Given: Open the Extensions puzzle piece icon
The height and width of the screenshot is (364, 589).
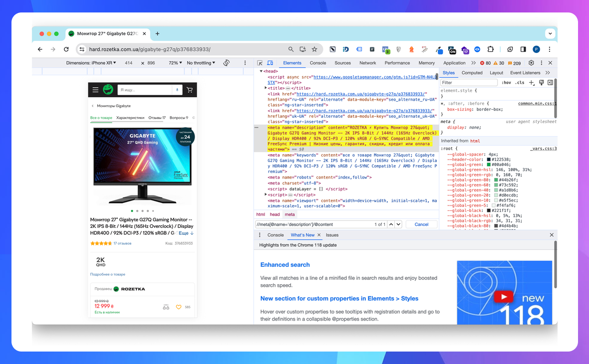Looking at the screenshot, I should pos(490,49).
